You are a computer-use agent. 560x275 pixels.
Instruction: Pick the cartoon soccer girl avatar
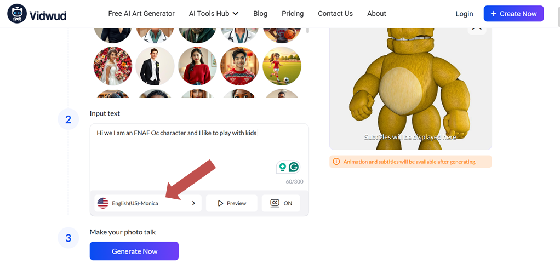pyautogui.click(x=282, y=66)
